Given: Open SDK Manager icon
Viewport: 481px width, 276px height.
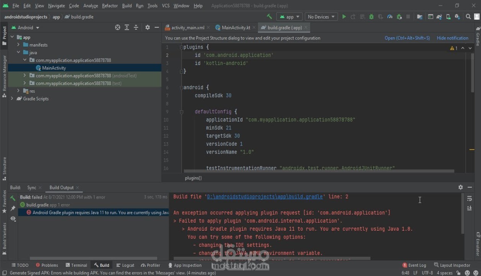Looking at the screenshot, I should point(457,17).
